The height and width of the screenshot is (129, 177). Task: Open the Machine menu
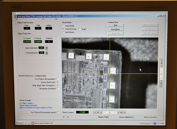point(49,19)
